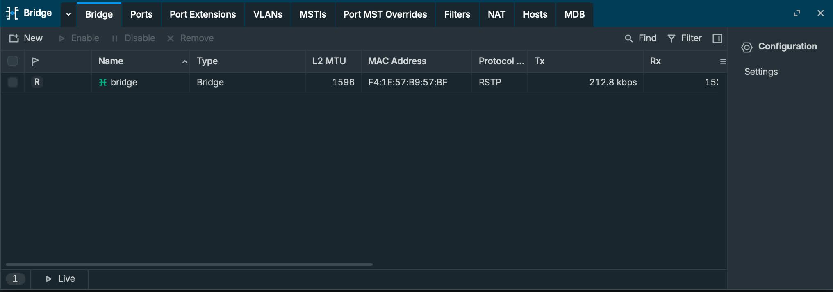Click the flag column header icon

(35, 61)
